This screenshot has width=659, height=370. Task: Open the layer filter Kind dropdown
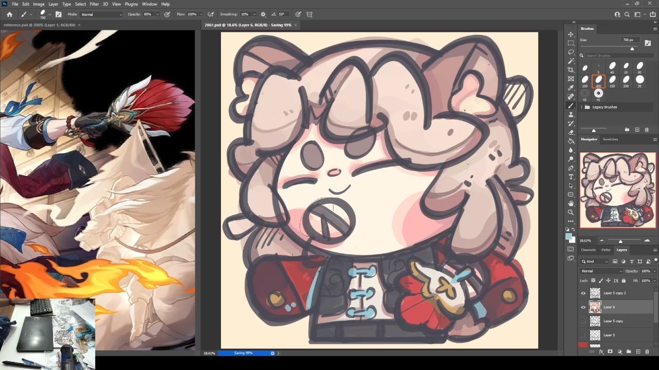pyautogui.click(x=595, y=262)
